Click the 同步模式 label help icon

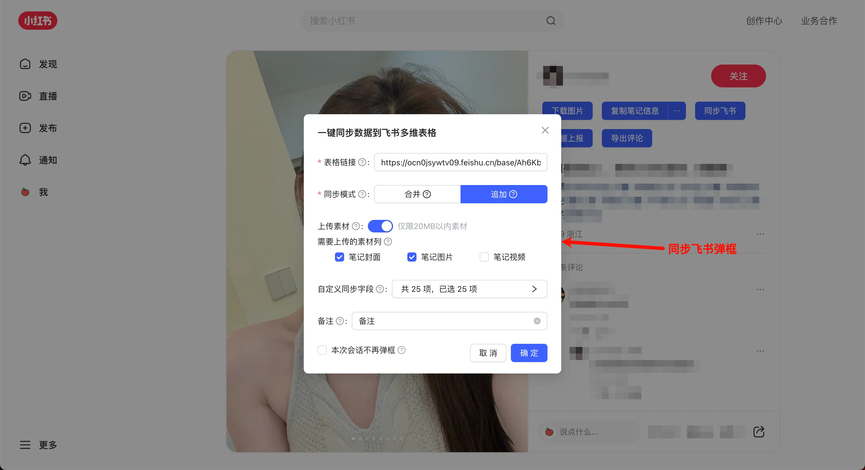[362, 194]
